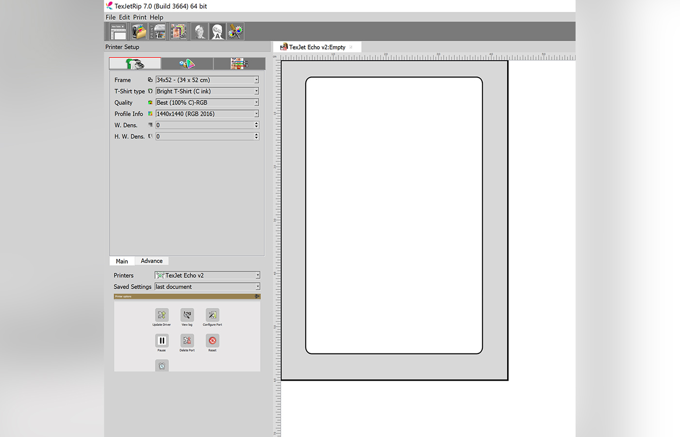Switch to the Advance tab

point(152,261)
